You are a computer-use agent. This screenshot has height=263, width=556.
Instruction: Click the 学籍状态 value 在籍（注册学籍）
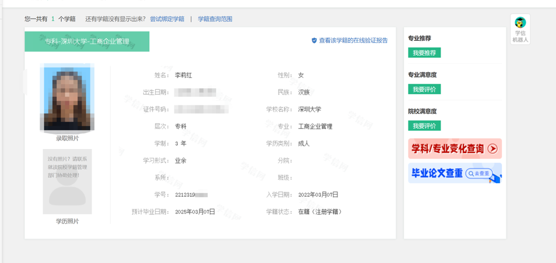320,212
